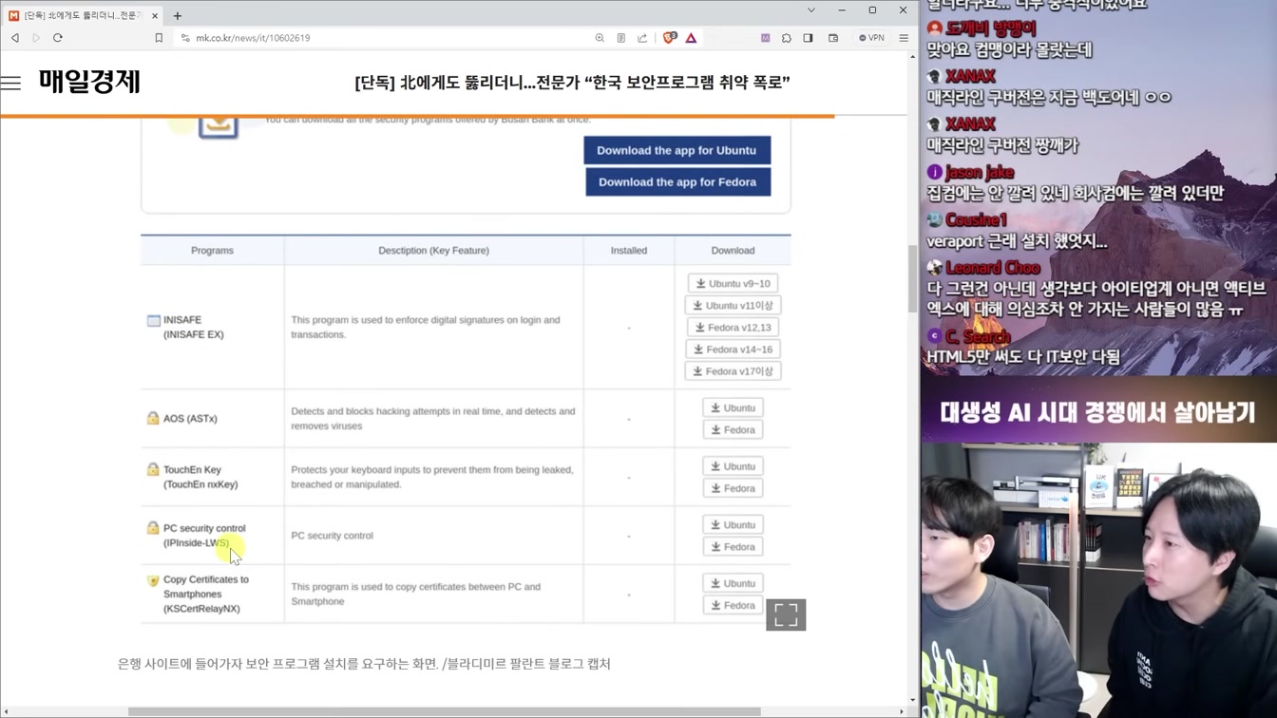Viewport: 1277px width, 718px height.
Task: Open site settings icon beside the URL
Action: 185,38
